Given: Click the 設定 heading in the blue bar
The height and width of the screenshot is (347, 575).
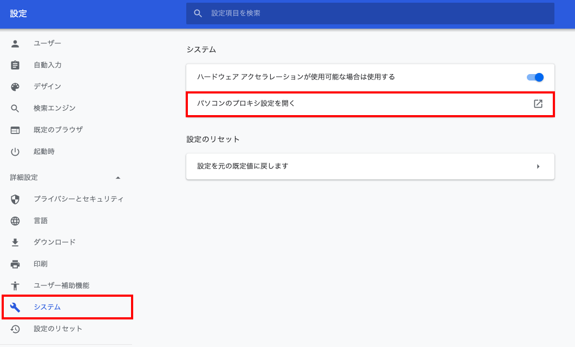Looking at the screenshot, I should 18,14.
